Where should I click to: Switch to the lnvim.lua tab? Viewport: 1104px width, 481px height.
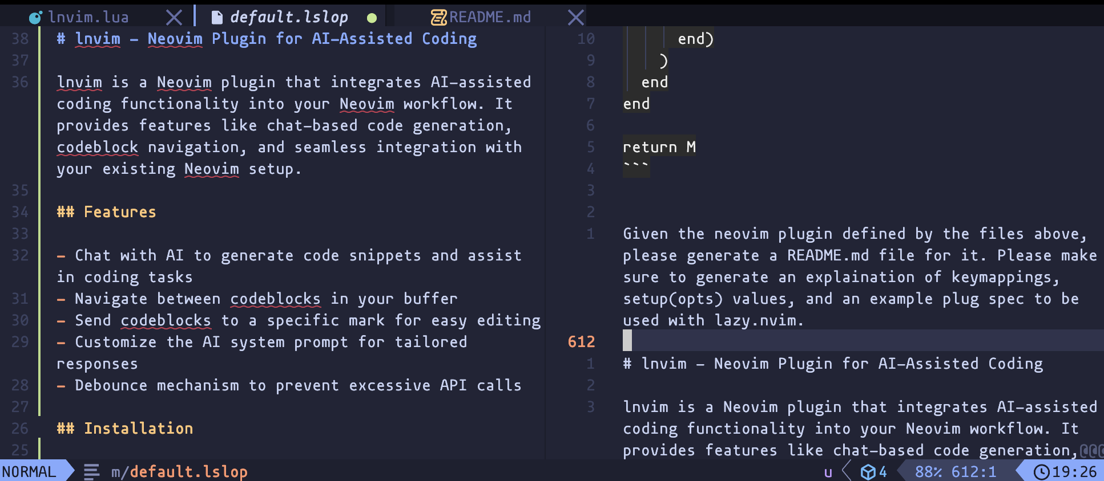[88, 18]
